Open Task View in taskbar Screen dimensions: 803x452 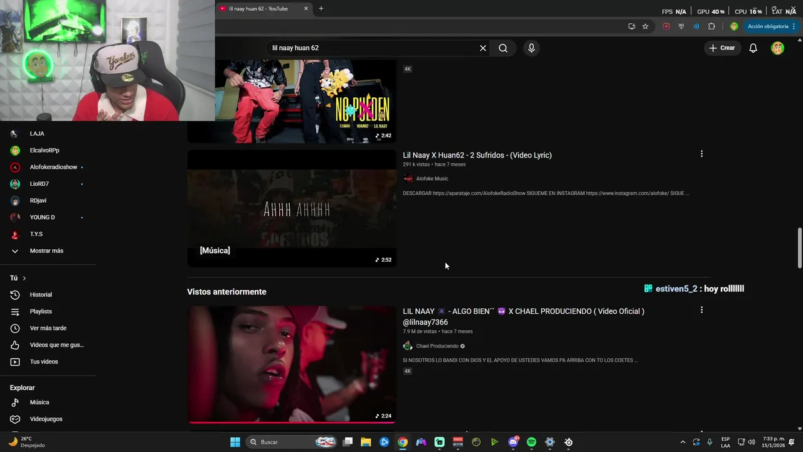click(348, 442)
